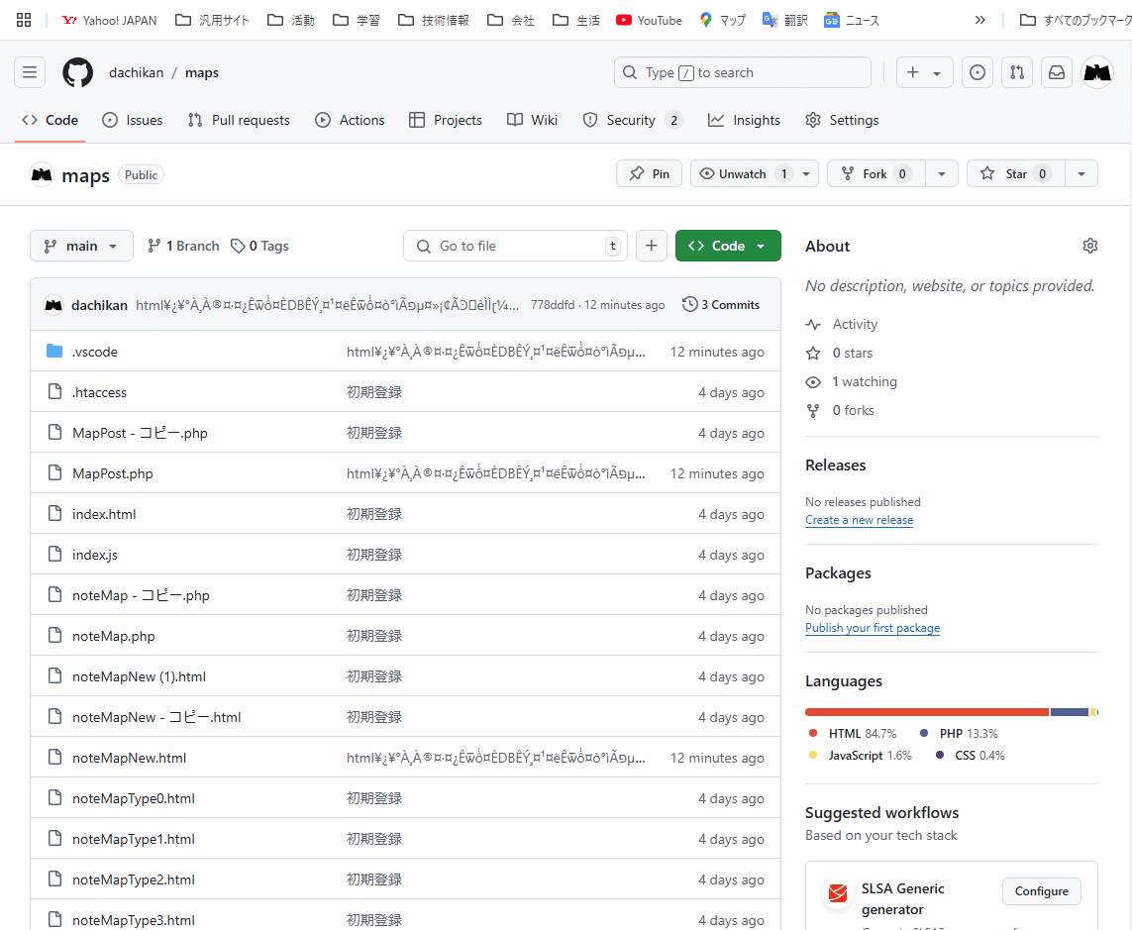Click the Go to file search field
1132x930 pixels.
[515, 245]
